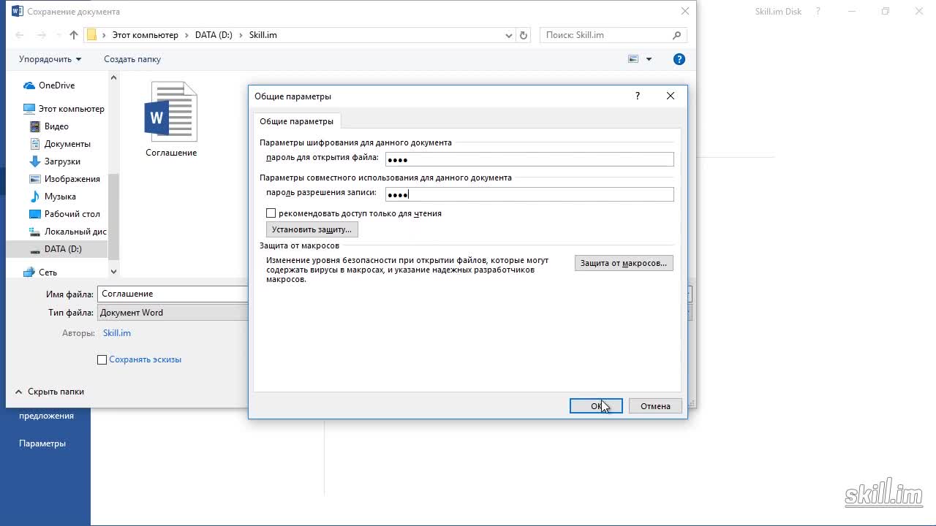The image size is (936, 526).
Task: Cancel with the Отмена button
Action: [x=655, y=406]
